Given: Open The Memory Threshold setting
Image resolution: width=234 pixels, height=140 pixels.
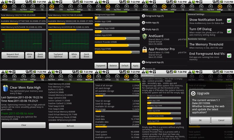Looking at the screenshot, I should (210, 46).
